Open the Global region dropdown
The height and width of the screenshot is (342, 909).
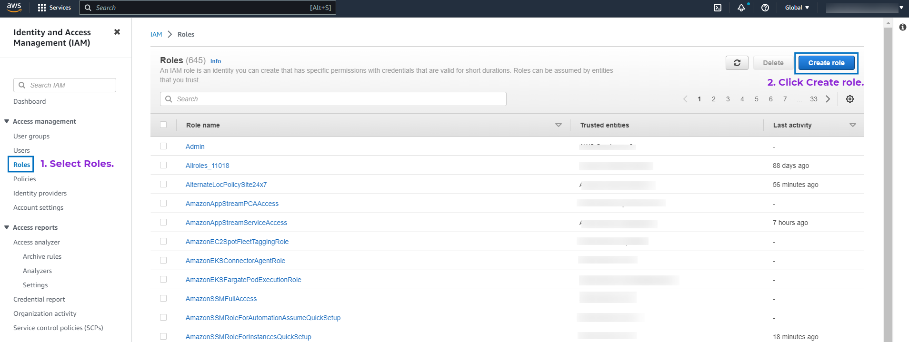tap(797, 8)
